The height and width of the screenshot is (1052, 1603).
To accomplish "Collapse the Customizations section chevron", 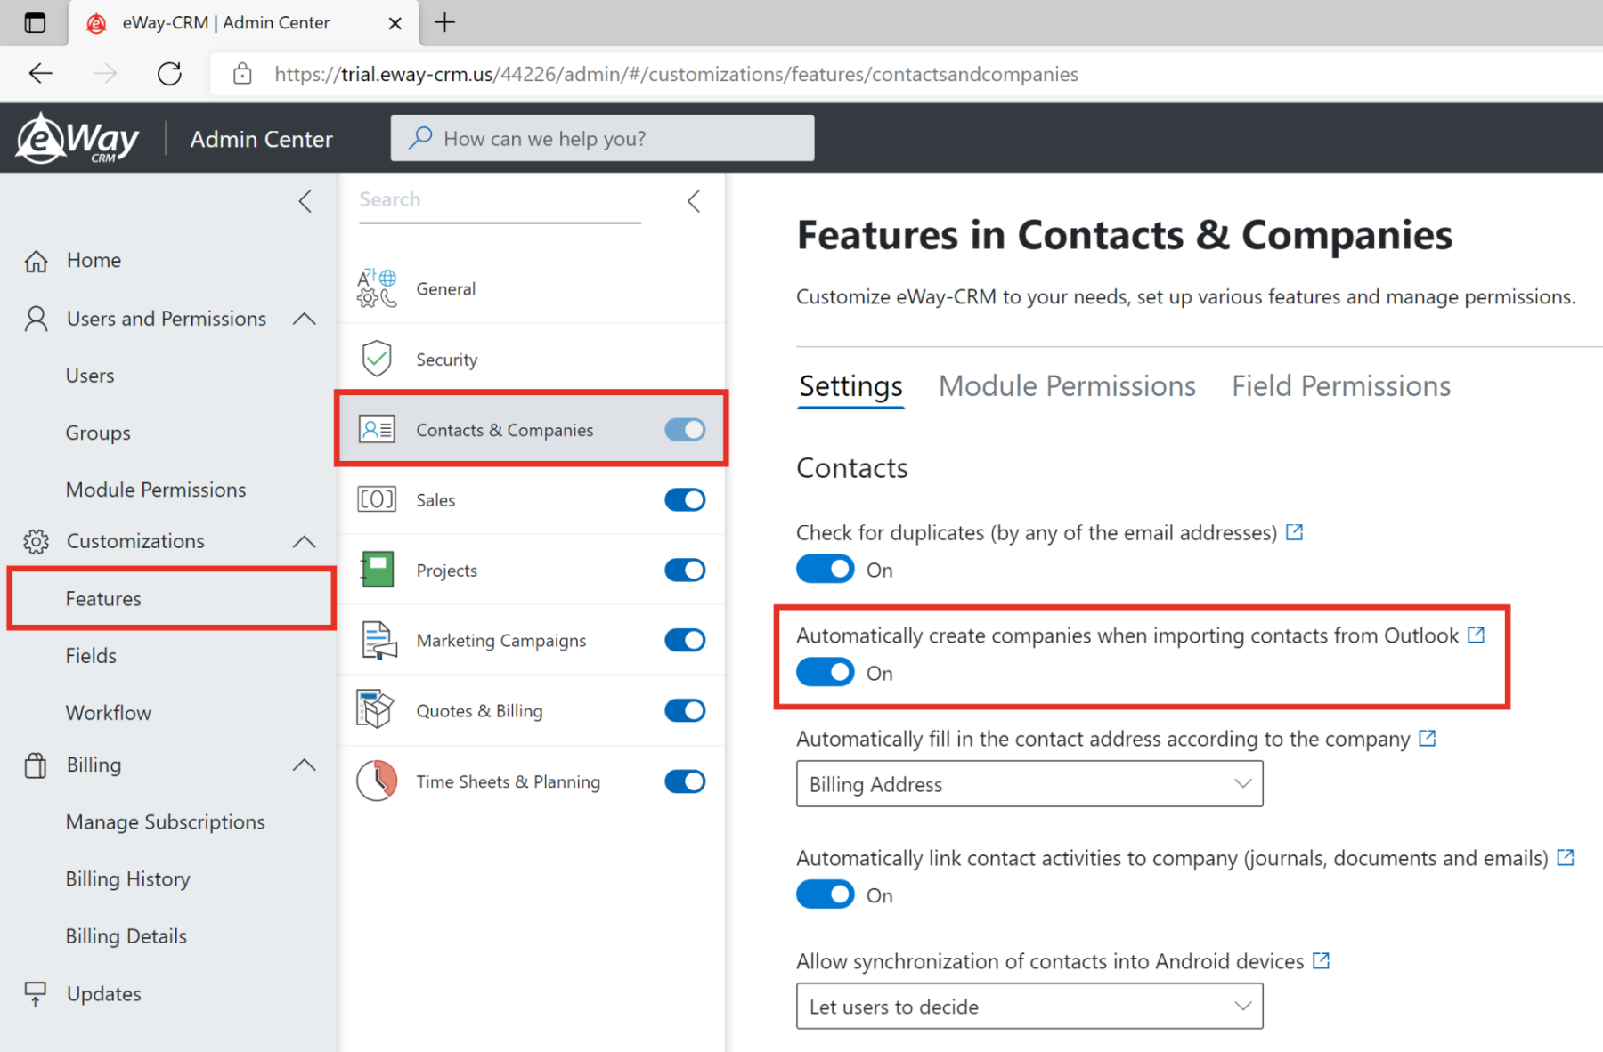I will click(x=305, y=541).
